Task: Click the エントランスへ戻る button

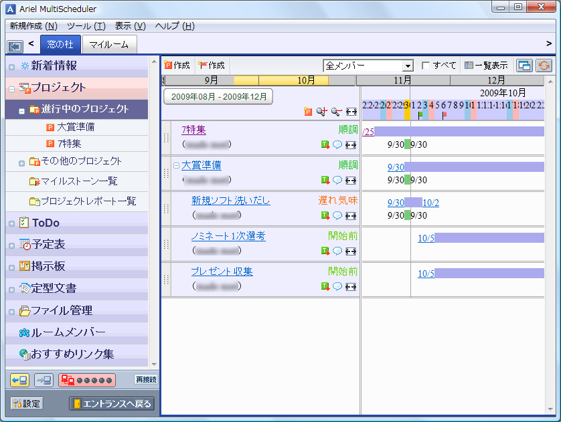Action: pyautogui.click(x=111, y=403)
